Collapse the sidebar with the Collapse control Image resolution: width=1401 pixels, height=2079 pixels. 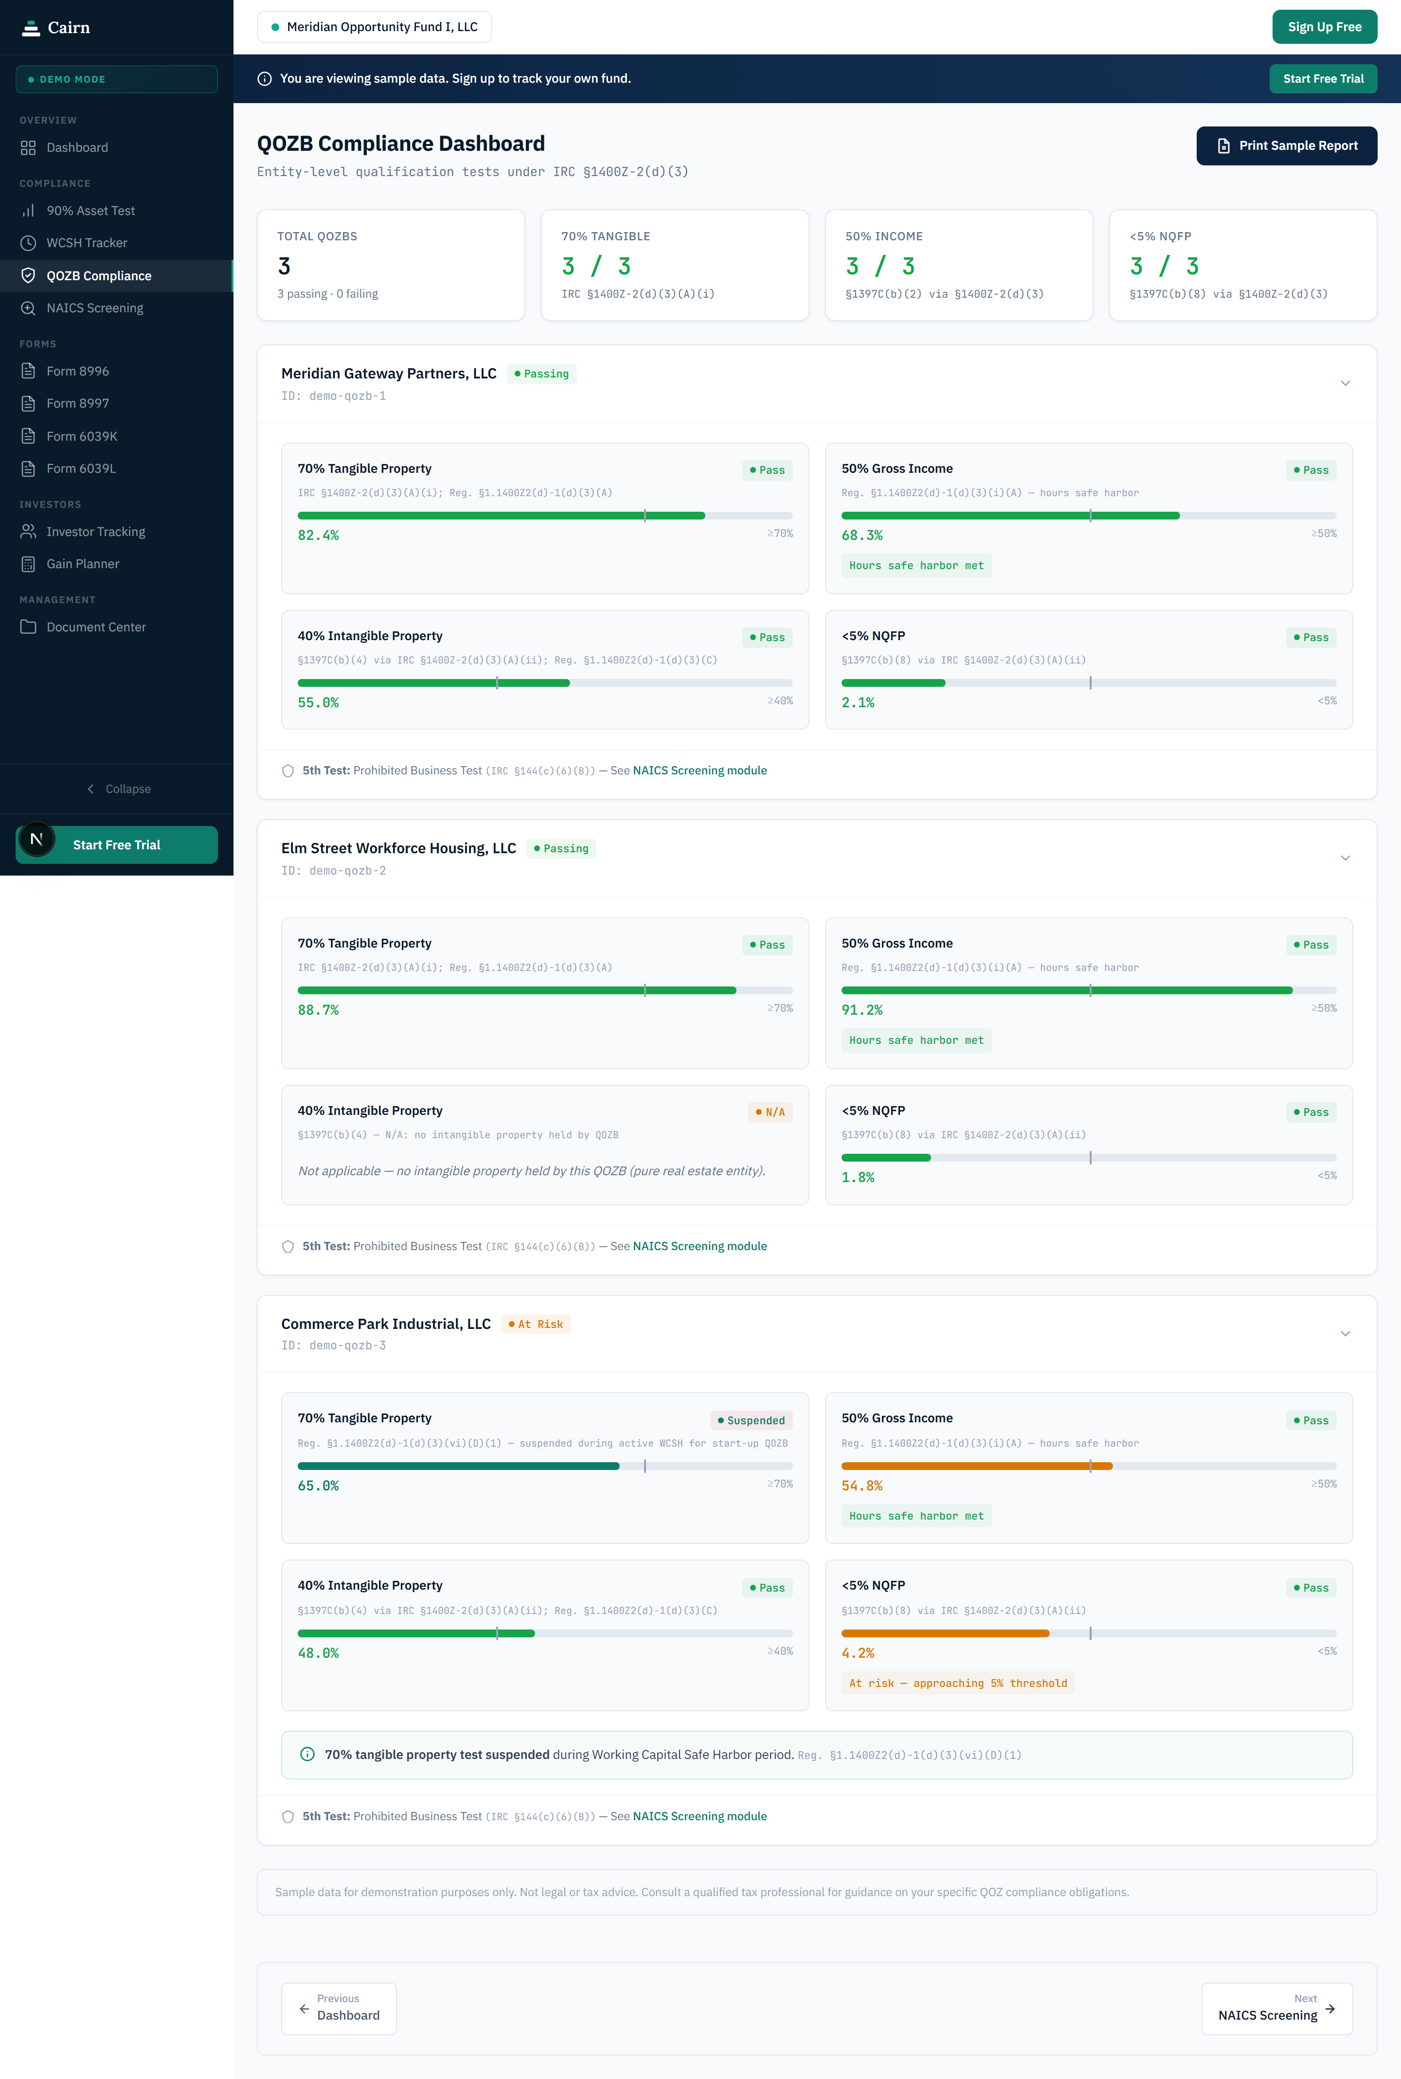(117, 789)
